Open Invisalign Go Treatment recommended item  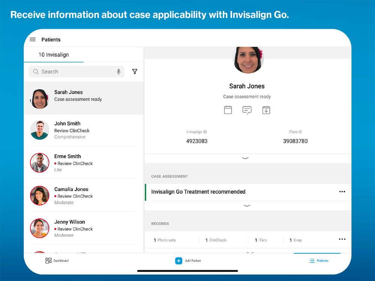click(x=248, y=192)
